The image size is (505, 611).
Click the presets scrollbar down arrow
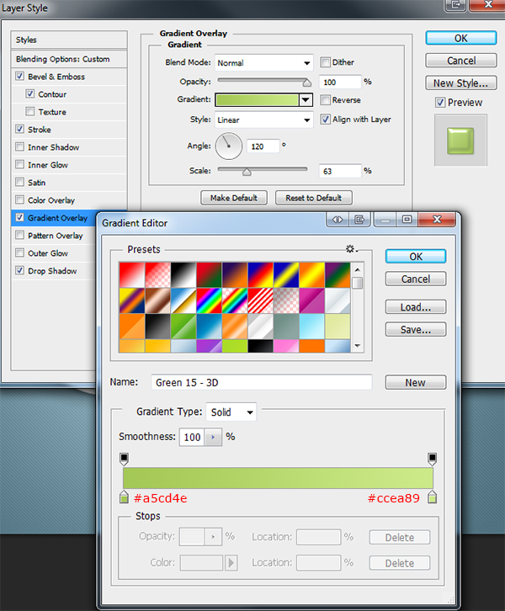[x=358, y=346]
